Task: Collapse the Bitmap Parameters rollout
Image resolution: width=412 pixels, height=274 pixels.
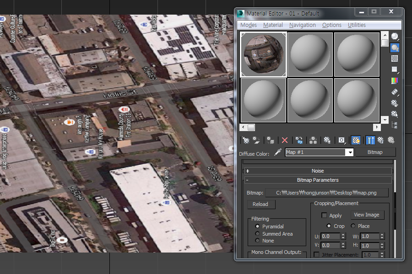Action: point(318,180)
